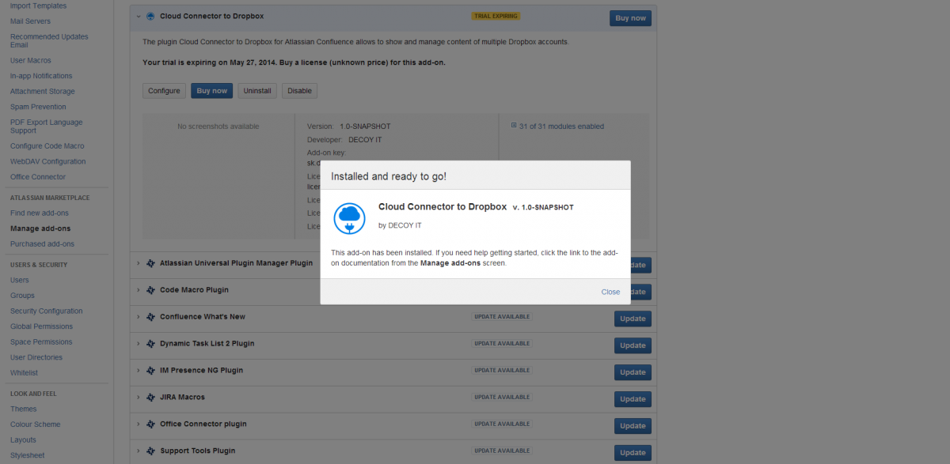This screenshot has width=950, height=464.
Task: Open In-app Notifications in the sidebar
Action: (x=41, y=76)
